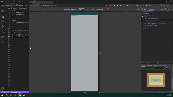Click .container in editor breadcrumb
Image resolution: width=173 pixels, height=97 pixels.
[24, 8]
